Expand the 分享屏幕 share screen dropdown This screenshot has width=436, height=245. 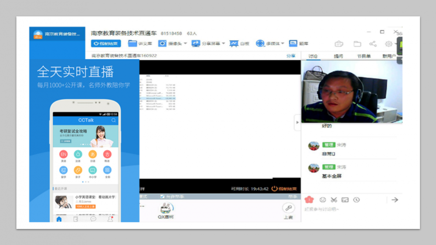224,44
